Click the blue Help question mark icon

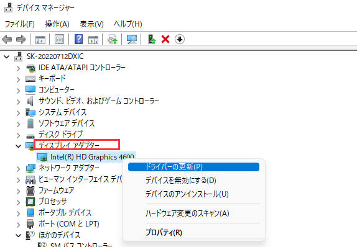tap(78, 39)
